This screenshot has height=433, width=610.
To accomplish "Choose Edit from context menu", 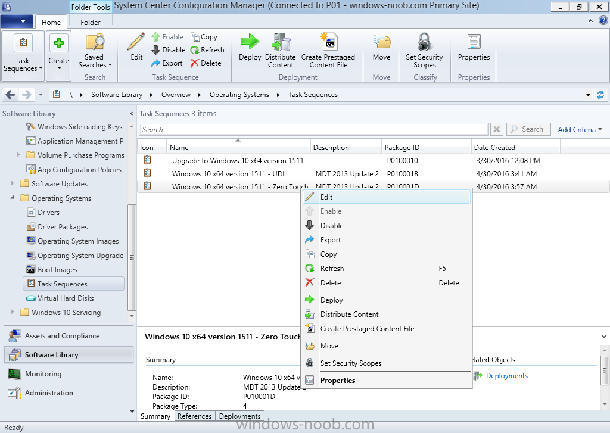I will (x=387, y=197).
